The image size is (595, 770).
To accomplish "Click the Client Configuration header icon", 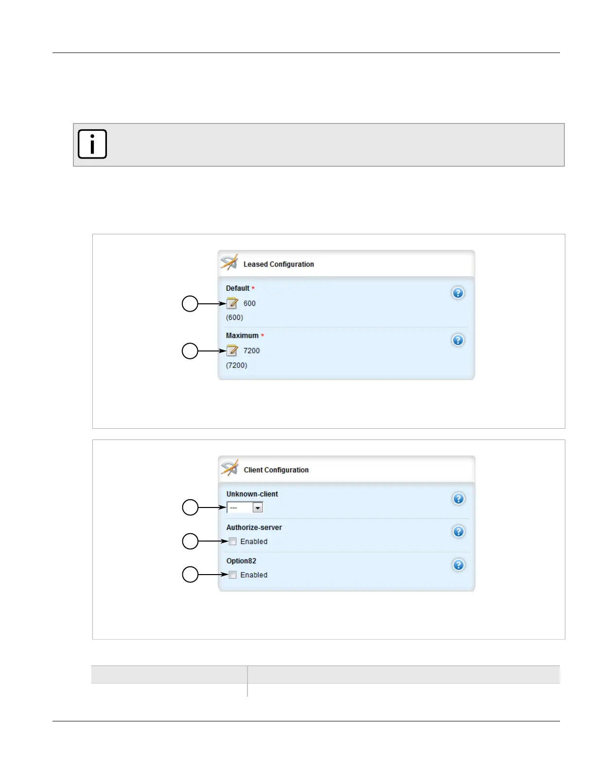I will [229, 469].
